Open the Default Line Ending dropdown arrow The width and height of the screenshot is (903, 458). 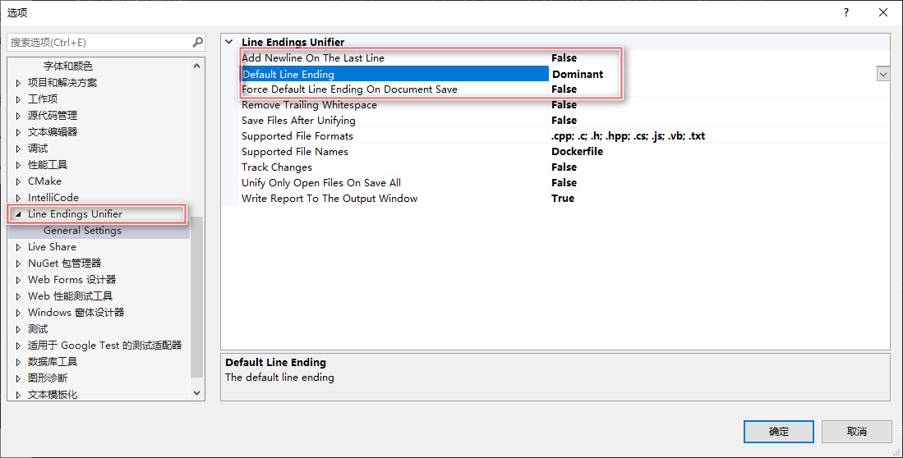[882, 74]
